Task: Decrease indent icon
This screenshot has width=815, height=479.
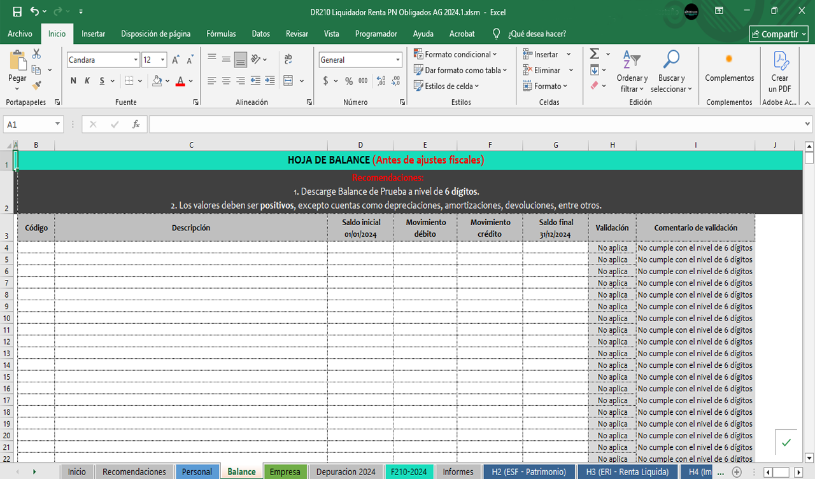Action: pos(255,81)
